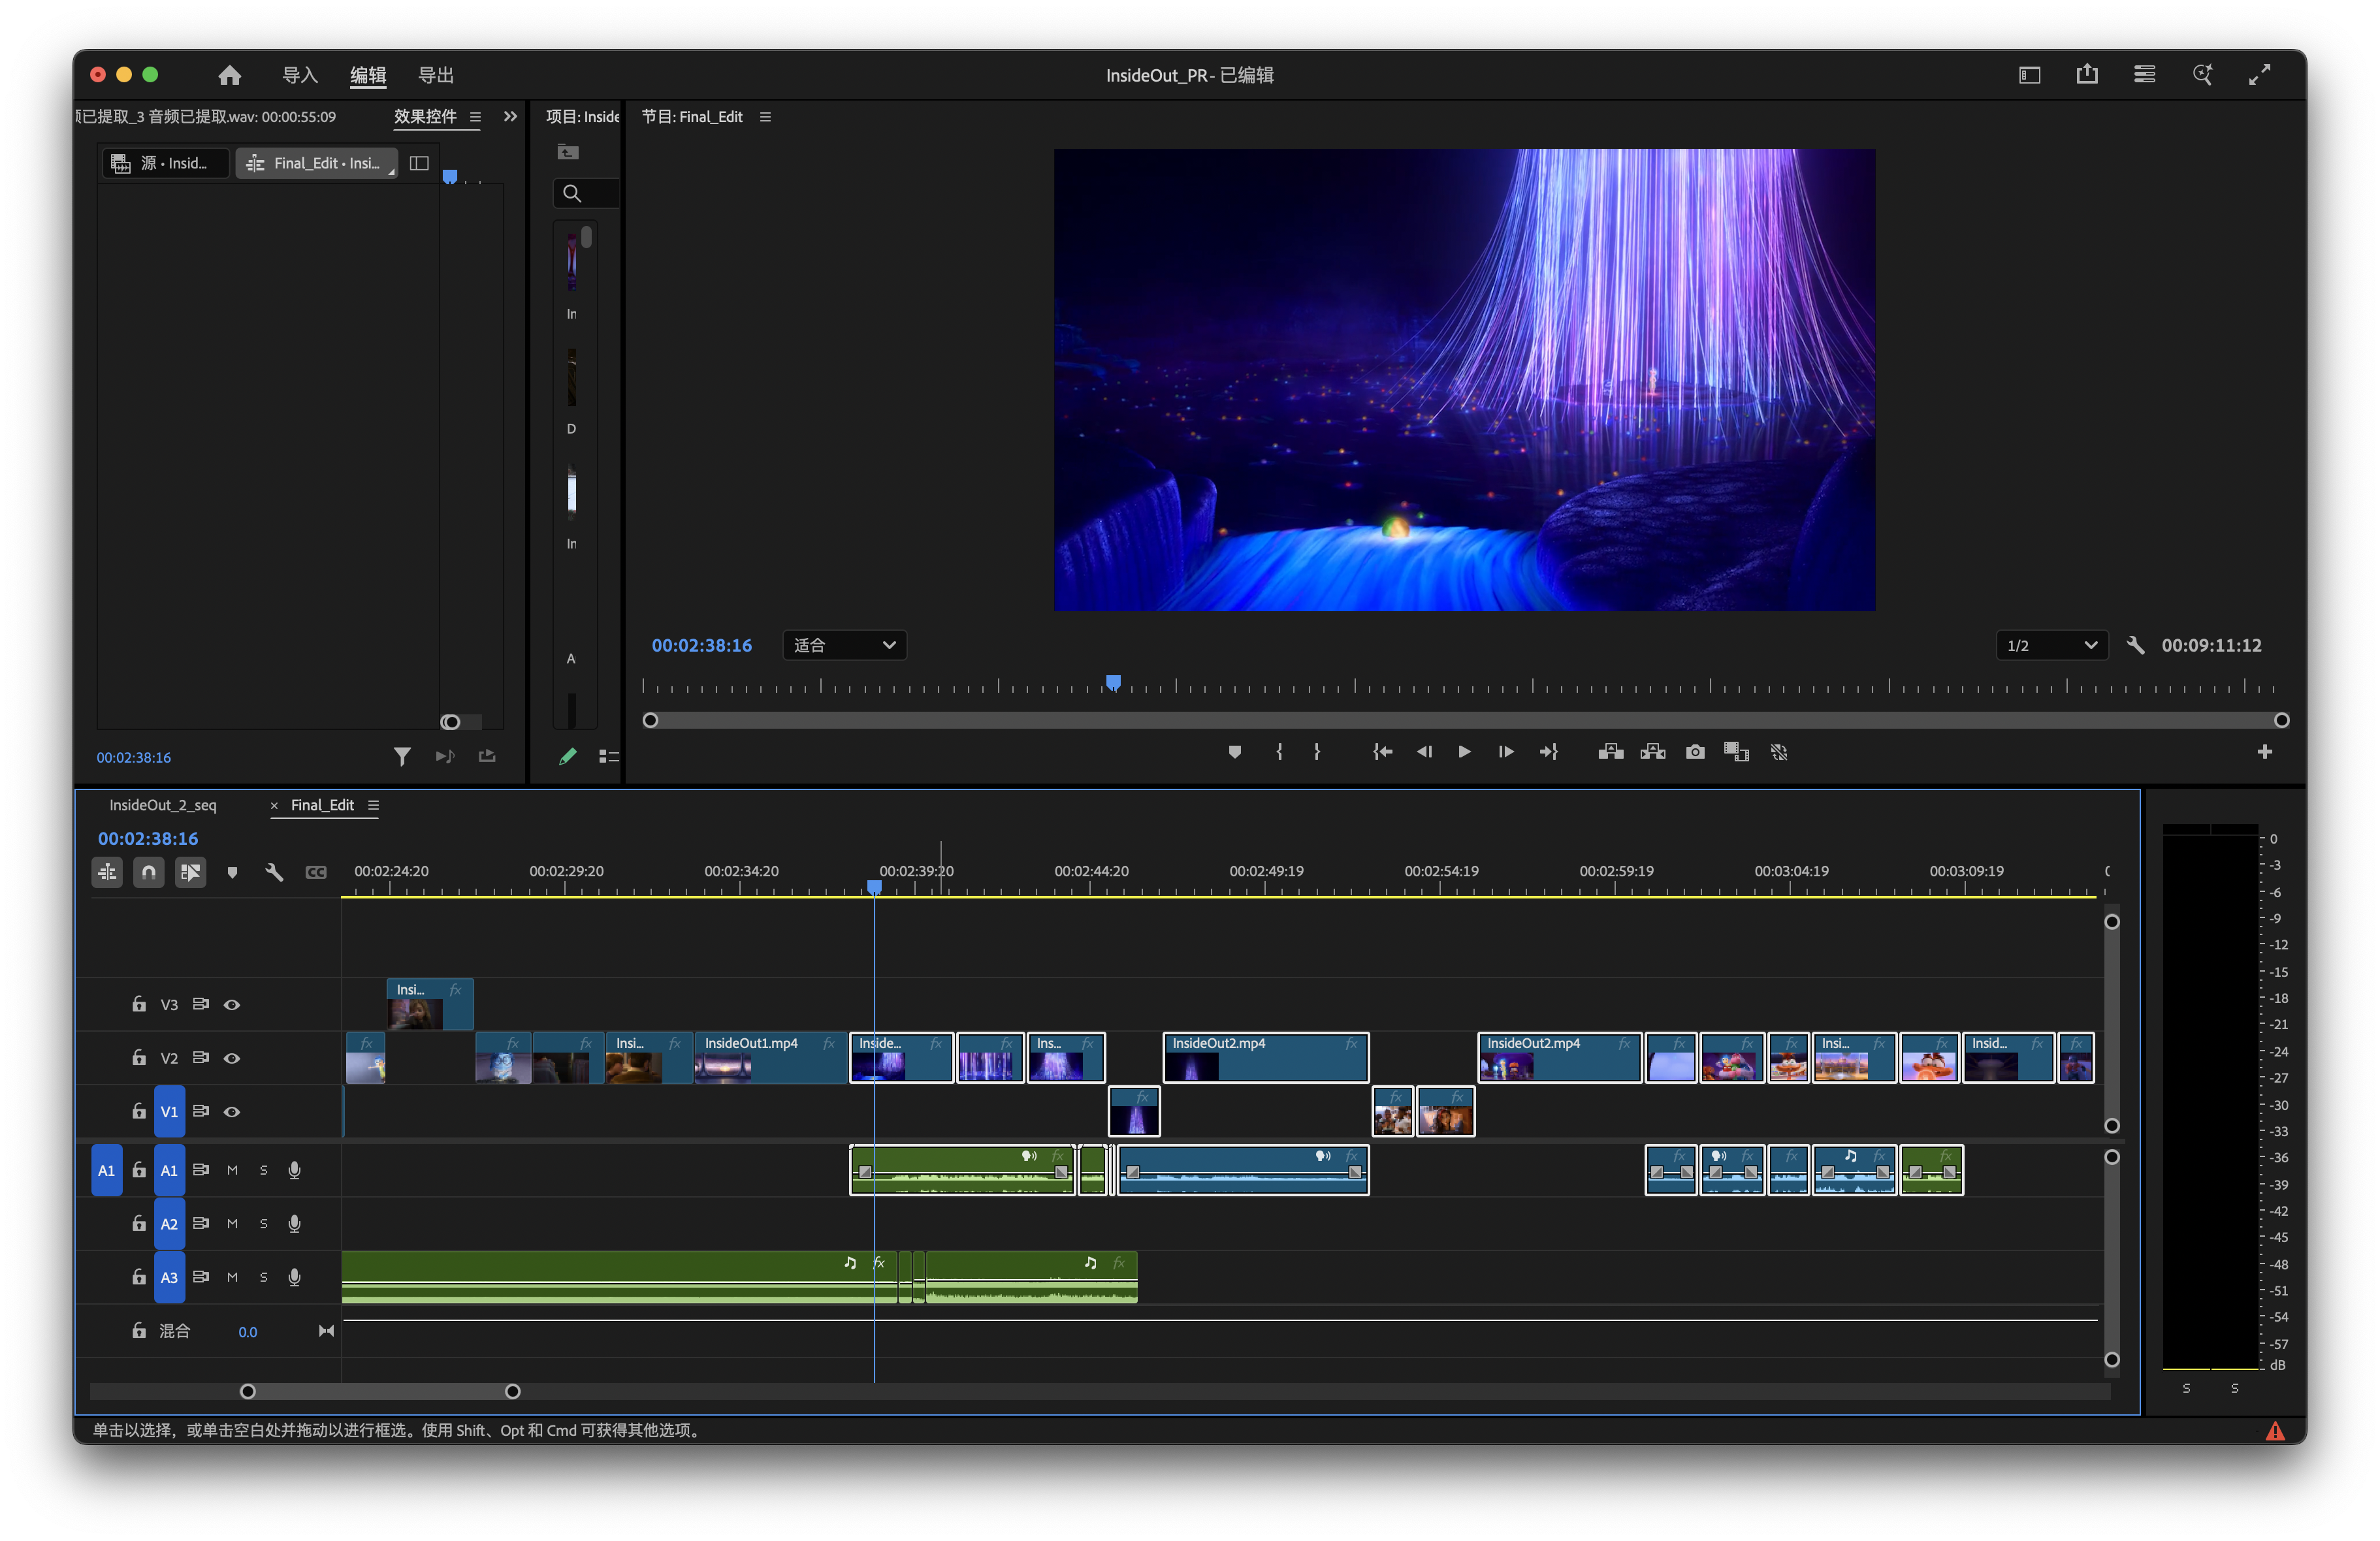The height and width of the screenshot is (1541, 2380).
Task: Open the search help icon in title bar
Action: [2202, 75]
